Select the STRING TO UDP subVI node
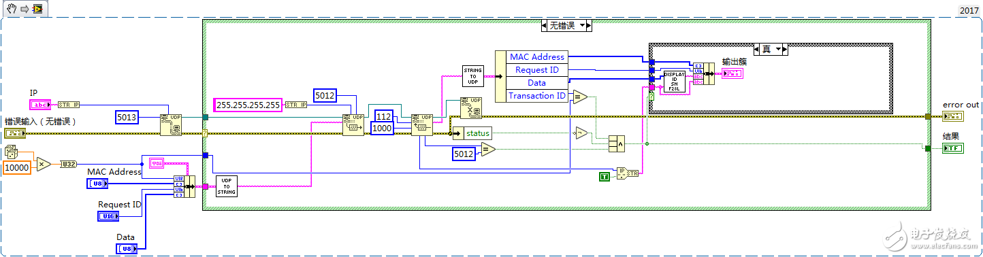 [472, 75]
